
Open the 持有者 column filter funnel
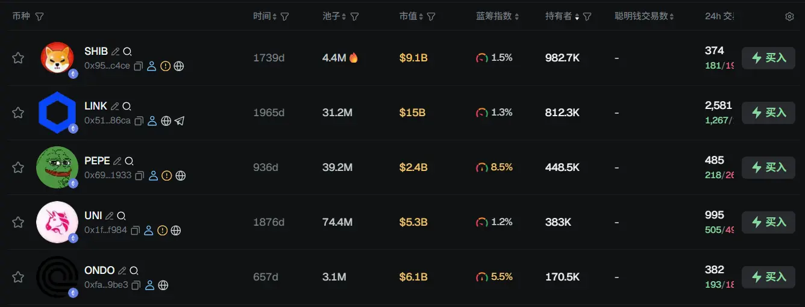pyautogui.click(x=587, y=17)
